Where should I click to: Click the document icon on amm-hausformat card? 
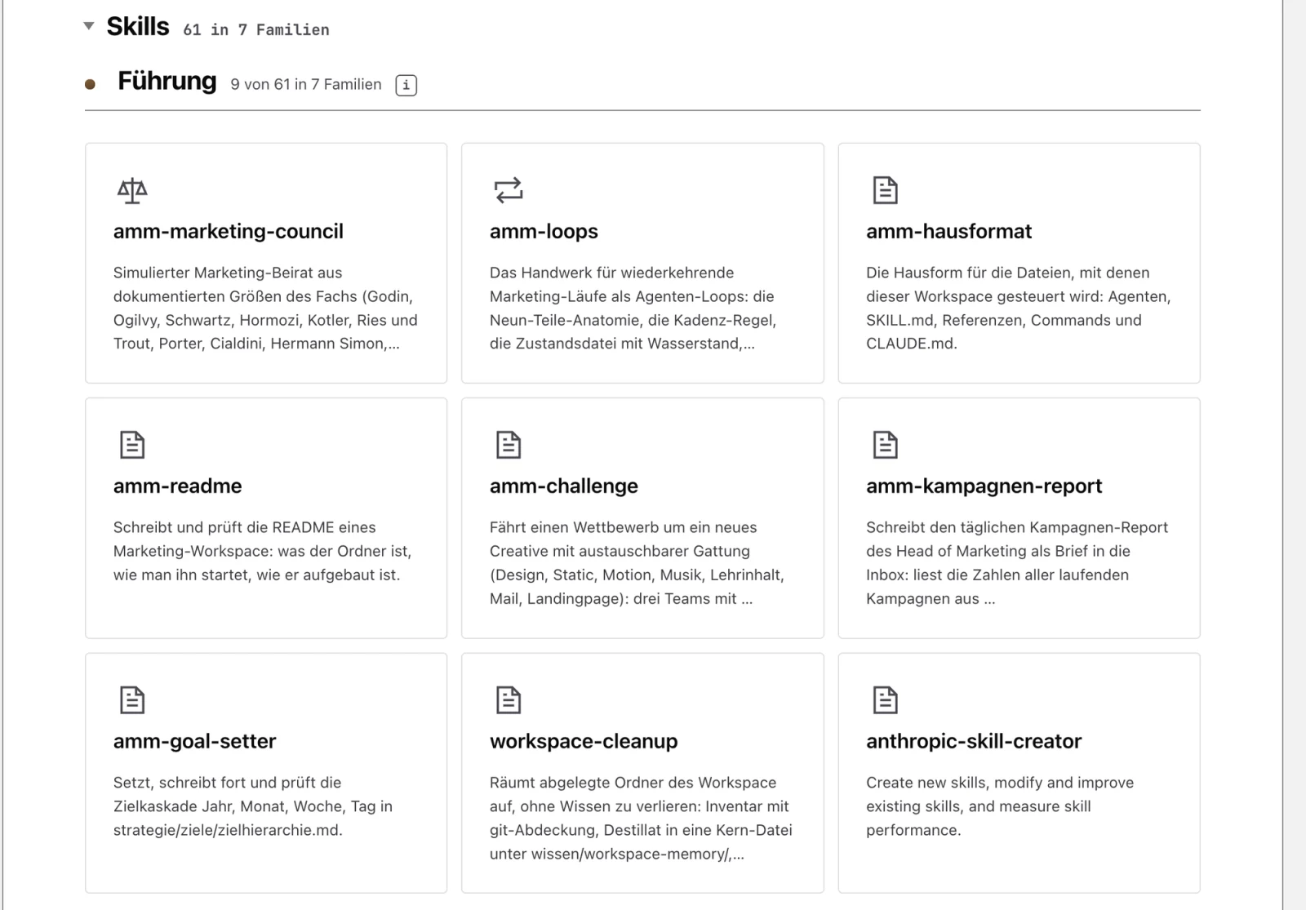click(x=885, y=190)
